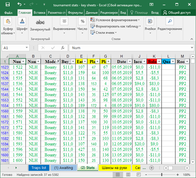Viewport: 196px width, 178px height.
Task: Add a new sheet with plus button
Action: tap(151, 168)
